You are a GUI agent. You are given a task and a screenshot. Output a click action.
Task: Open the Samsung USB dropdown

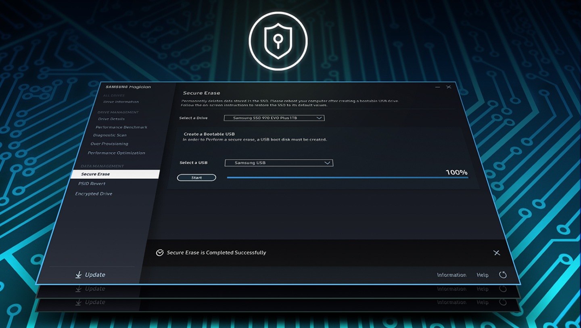(x=278, y=163)
